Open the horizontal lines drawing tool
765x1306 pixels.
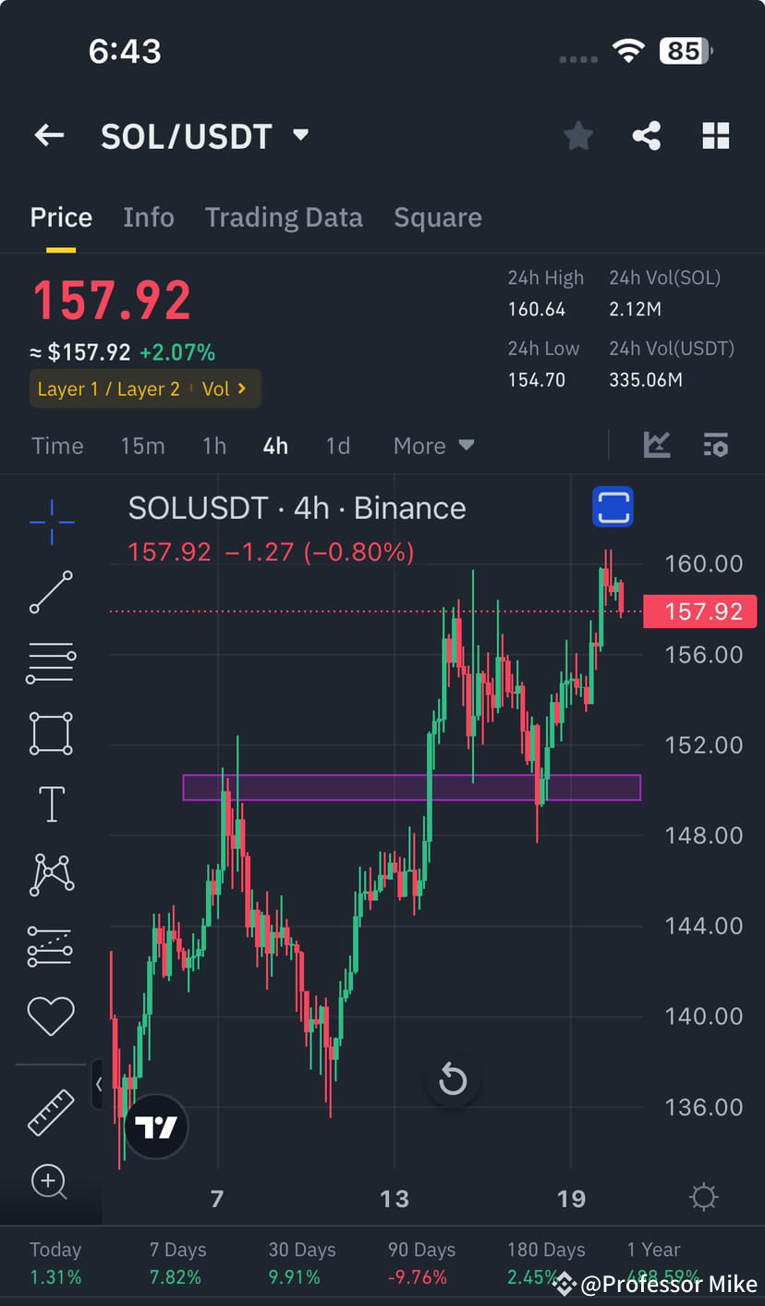(50, 663)
